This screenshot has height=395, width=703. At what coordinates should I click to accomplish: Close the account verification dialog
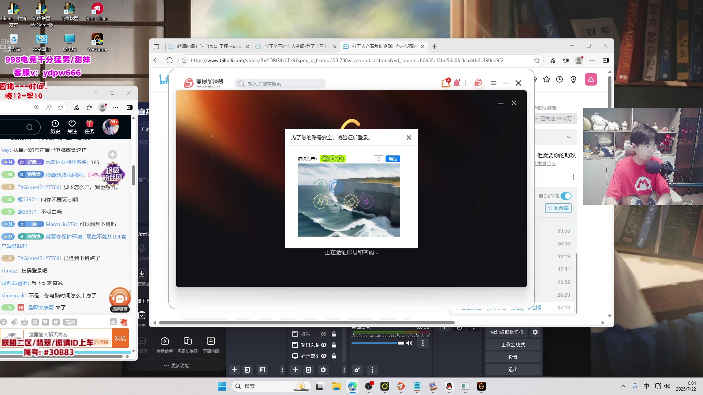pyautogui.click(x=409, y=138)
